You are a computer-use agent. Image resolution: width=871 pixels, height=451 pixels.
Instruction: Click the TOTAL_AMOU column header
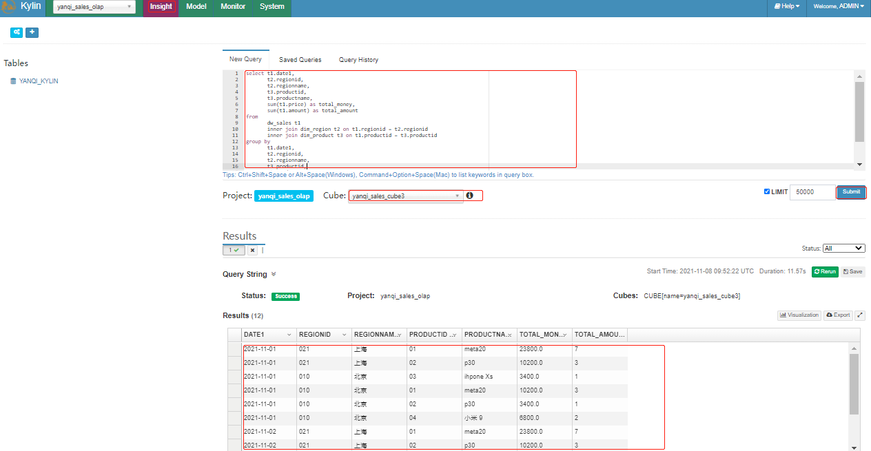600,335
